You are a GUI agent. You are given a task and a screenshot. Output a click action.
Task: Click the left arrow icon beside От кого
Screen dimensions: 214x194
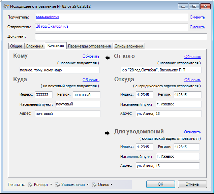(108, 58)
